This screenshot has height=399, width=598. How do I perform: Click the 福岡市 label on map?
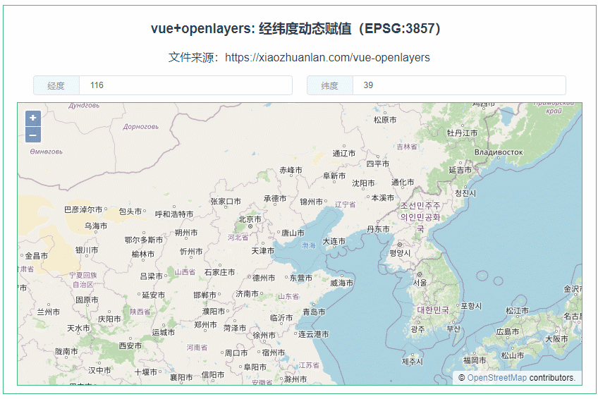475,360
